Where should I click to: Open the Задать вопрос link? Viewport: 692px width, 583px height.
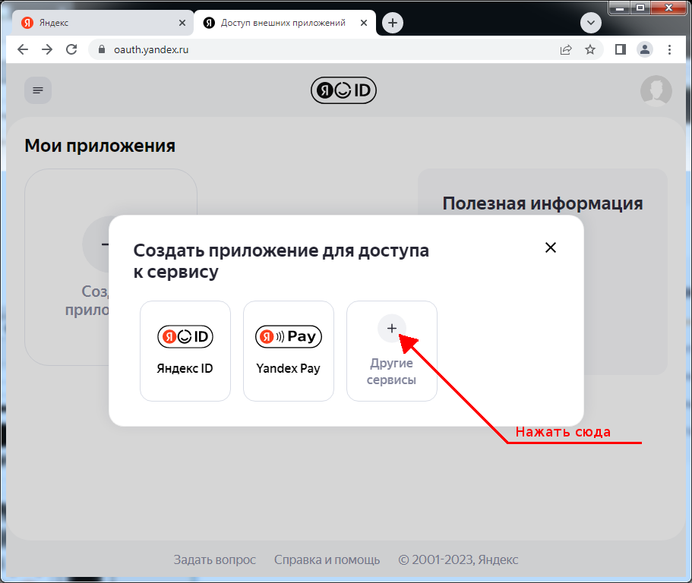tap(214, 559)
